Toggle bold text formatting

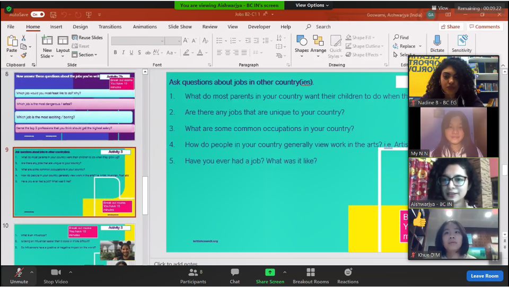115,53
